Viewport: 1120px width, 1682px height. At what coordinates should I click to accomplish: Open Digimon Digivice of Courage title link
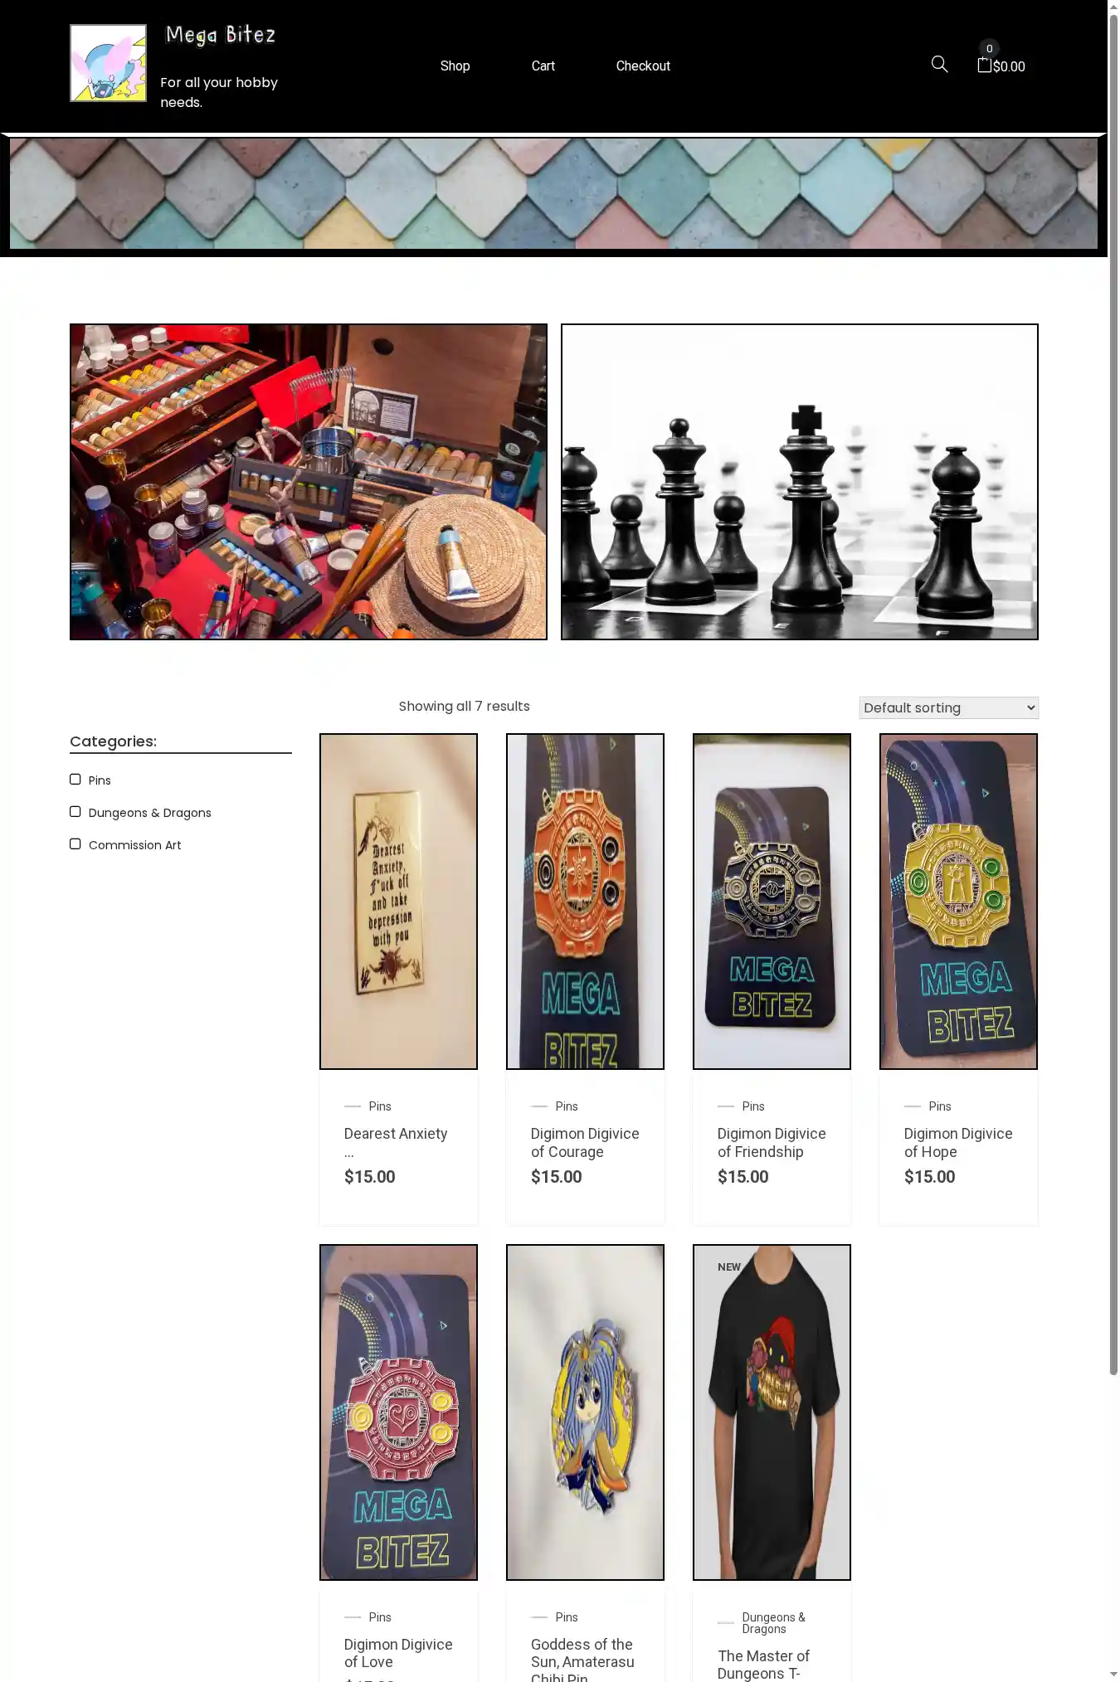coord(585,1143)
